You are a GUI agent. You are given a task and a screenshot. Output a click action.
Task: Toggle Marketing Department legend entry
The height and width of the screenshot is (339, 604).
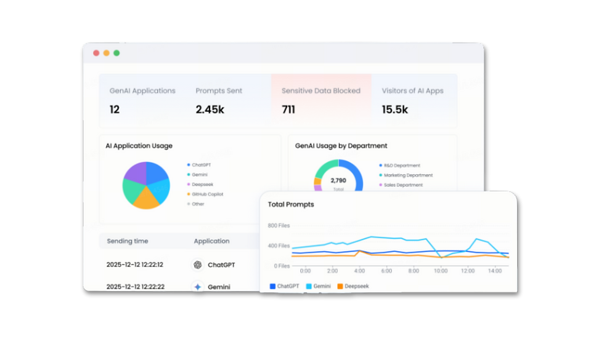coord(406,175)
